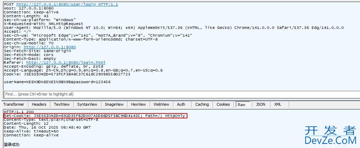Screen dimensions: 360x148
Task: Open the POST /user/login URL link
Action: (x=67, y=5)
